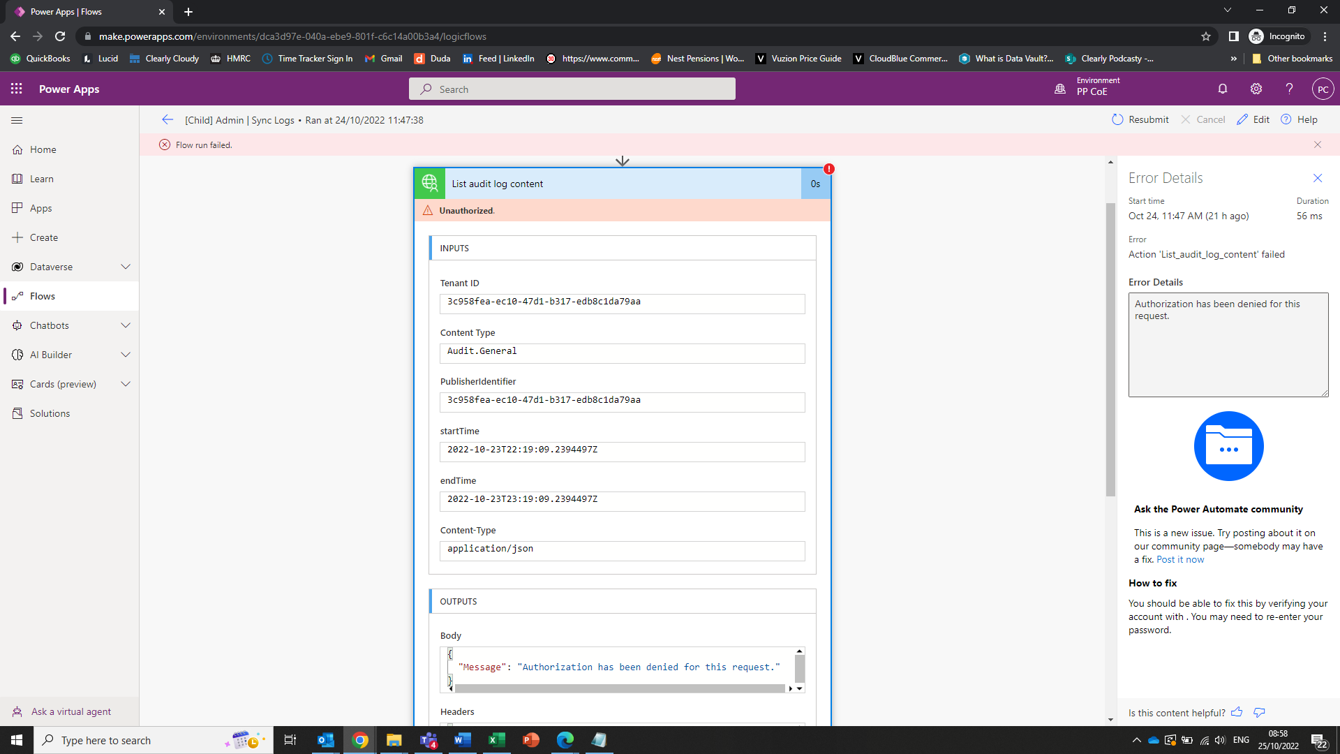This screenshot has height=754, width=1340.
Task: Click the Help button in the run toolbar
Action: point(1299,119)
